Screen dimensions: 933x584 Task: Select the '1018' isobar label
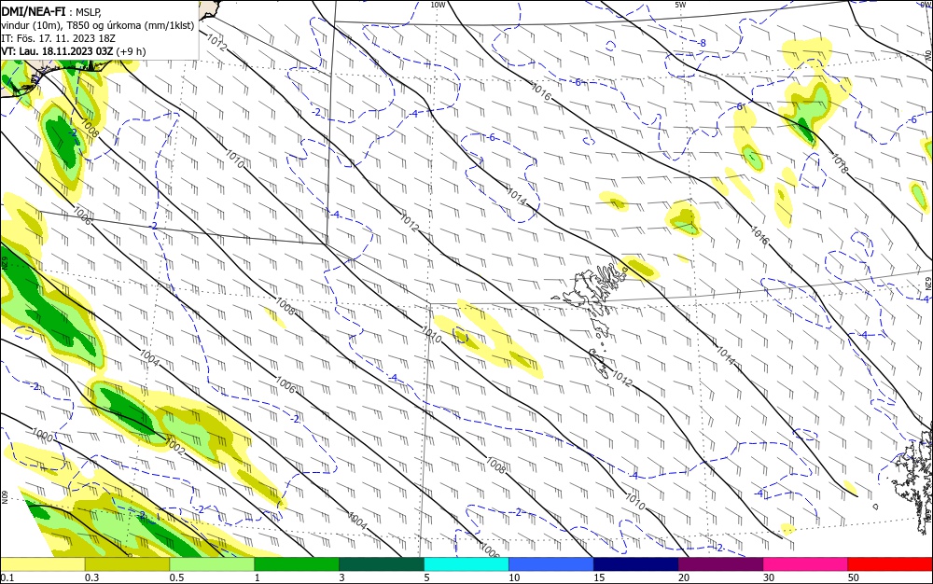[x=839, y=163]
